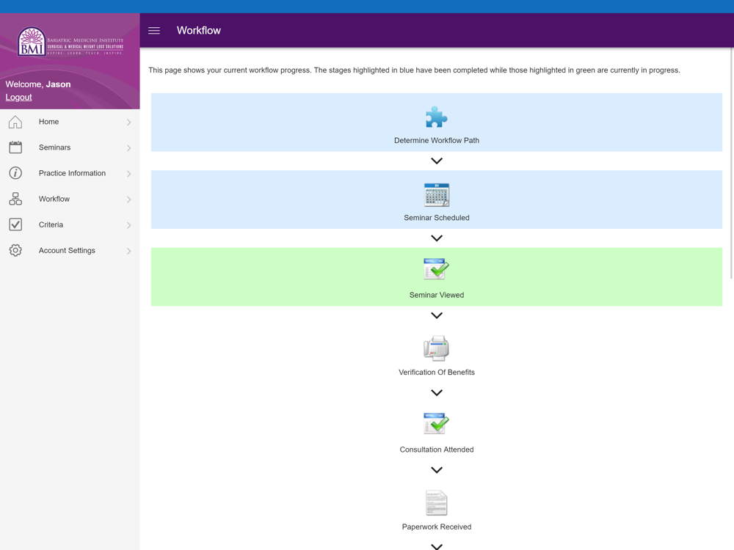
Task: Select Criteria in the sidebar menu
Action: (70, 224)
